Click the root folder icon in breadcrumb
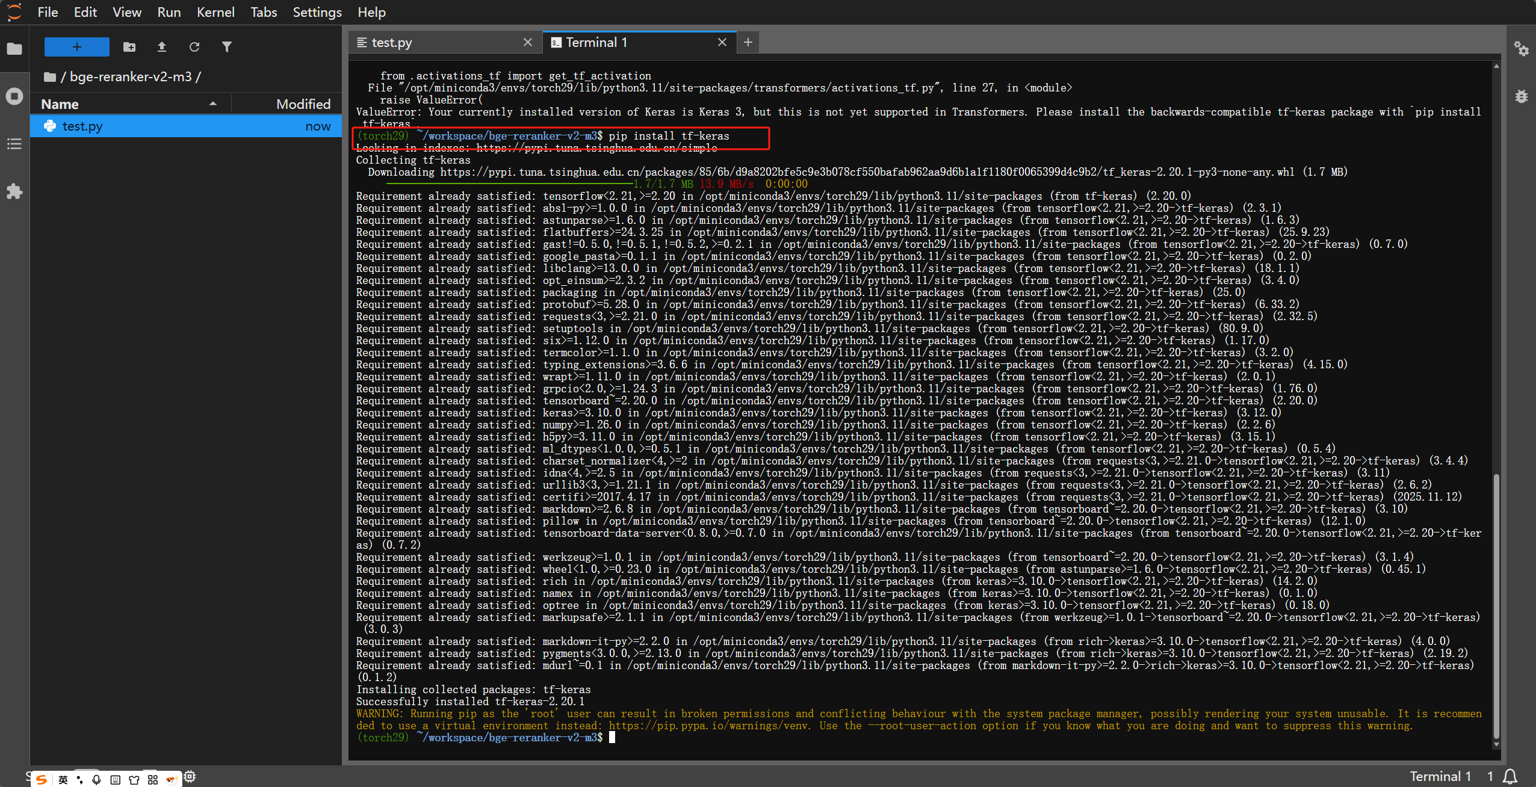 (x=50, y=77)
